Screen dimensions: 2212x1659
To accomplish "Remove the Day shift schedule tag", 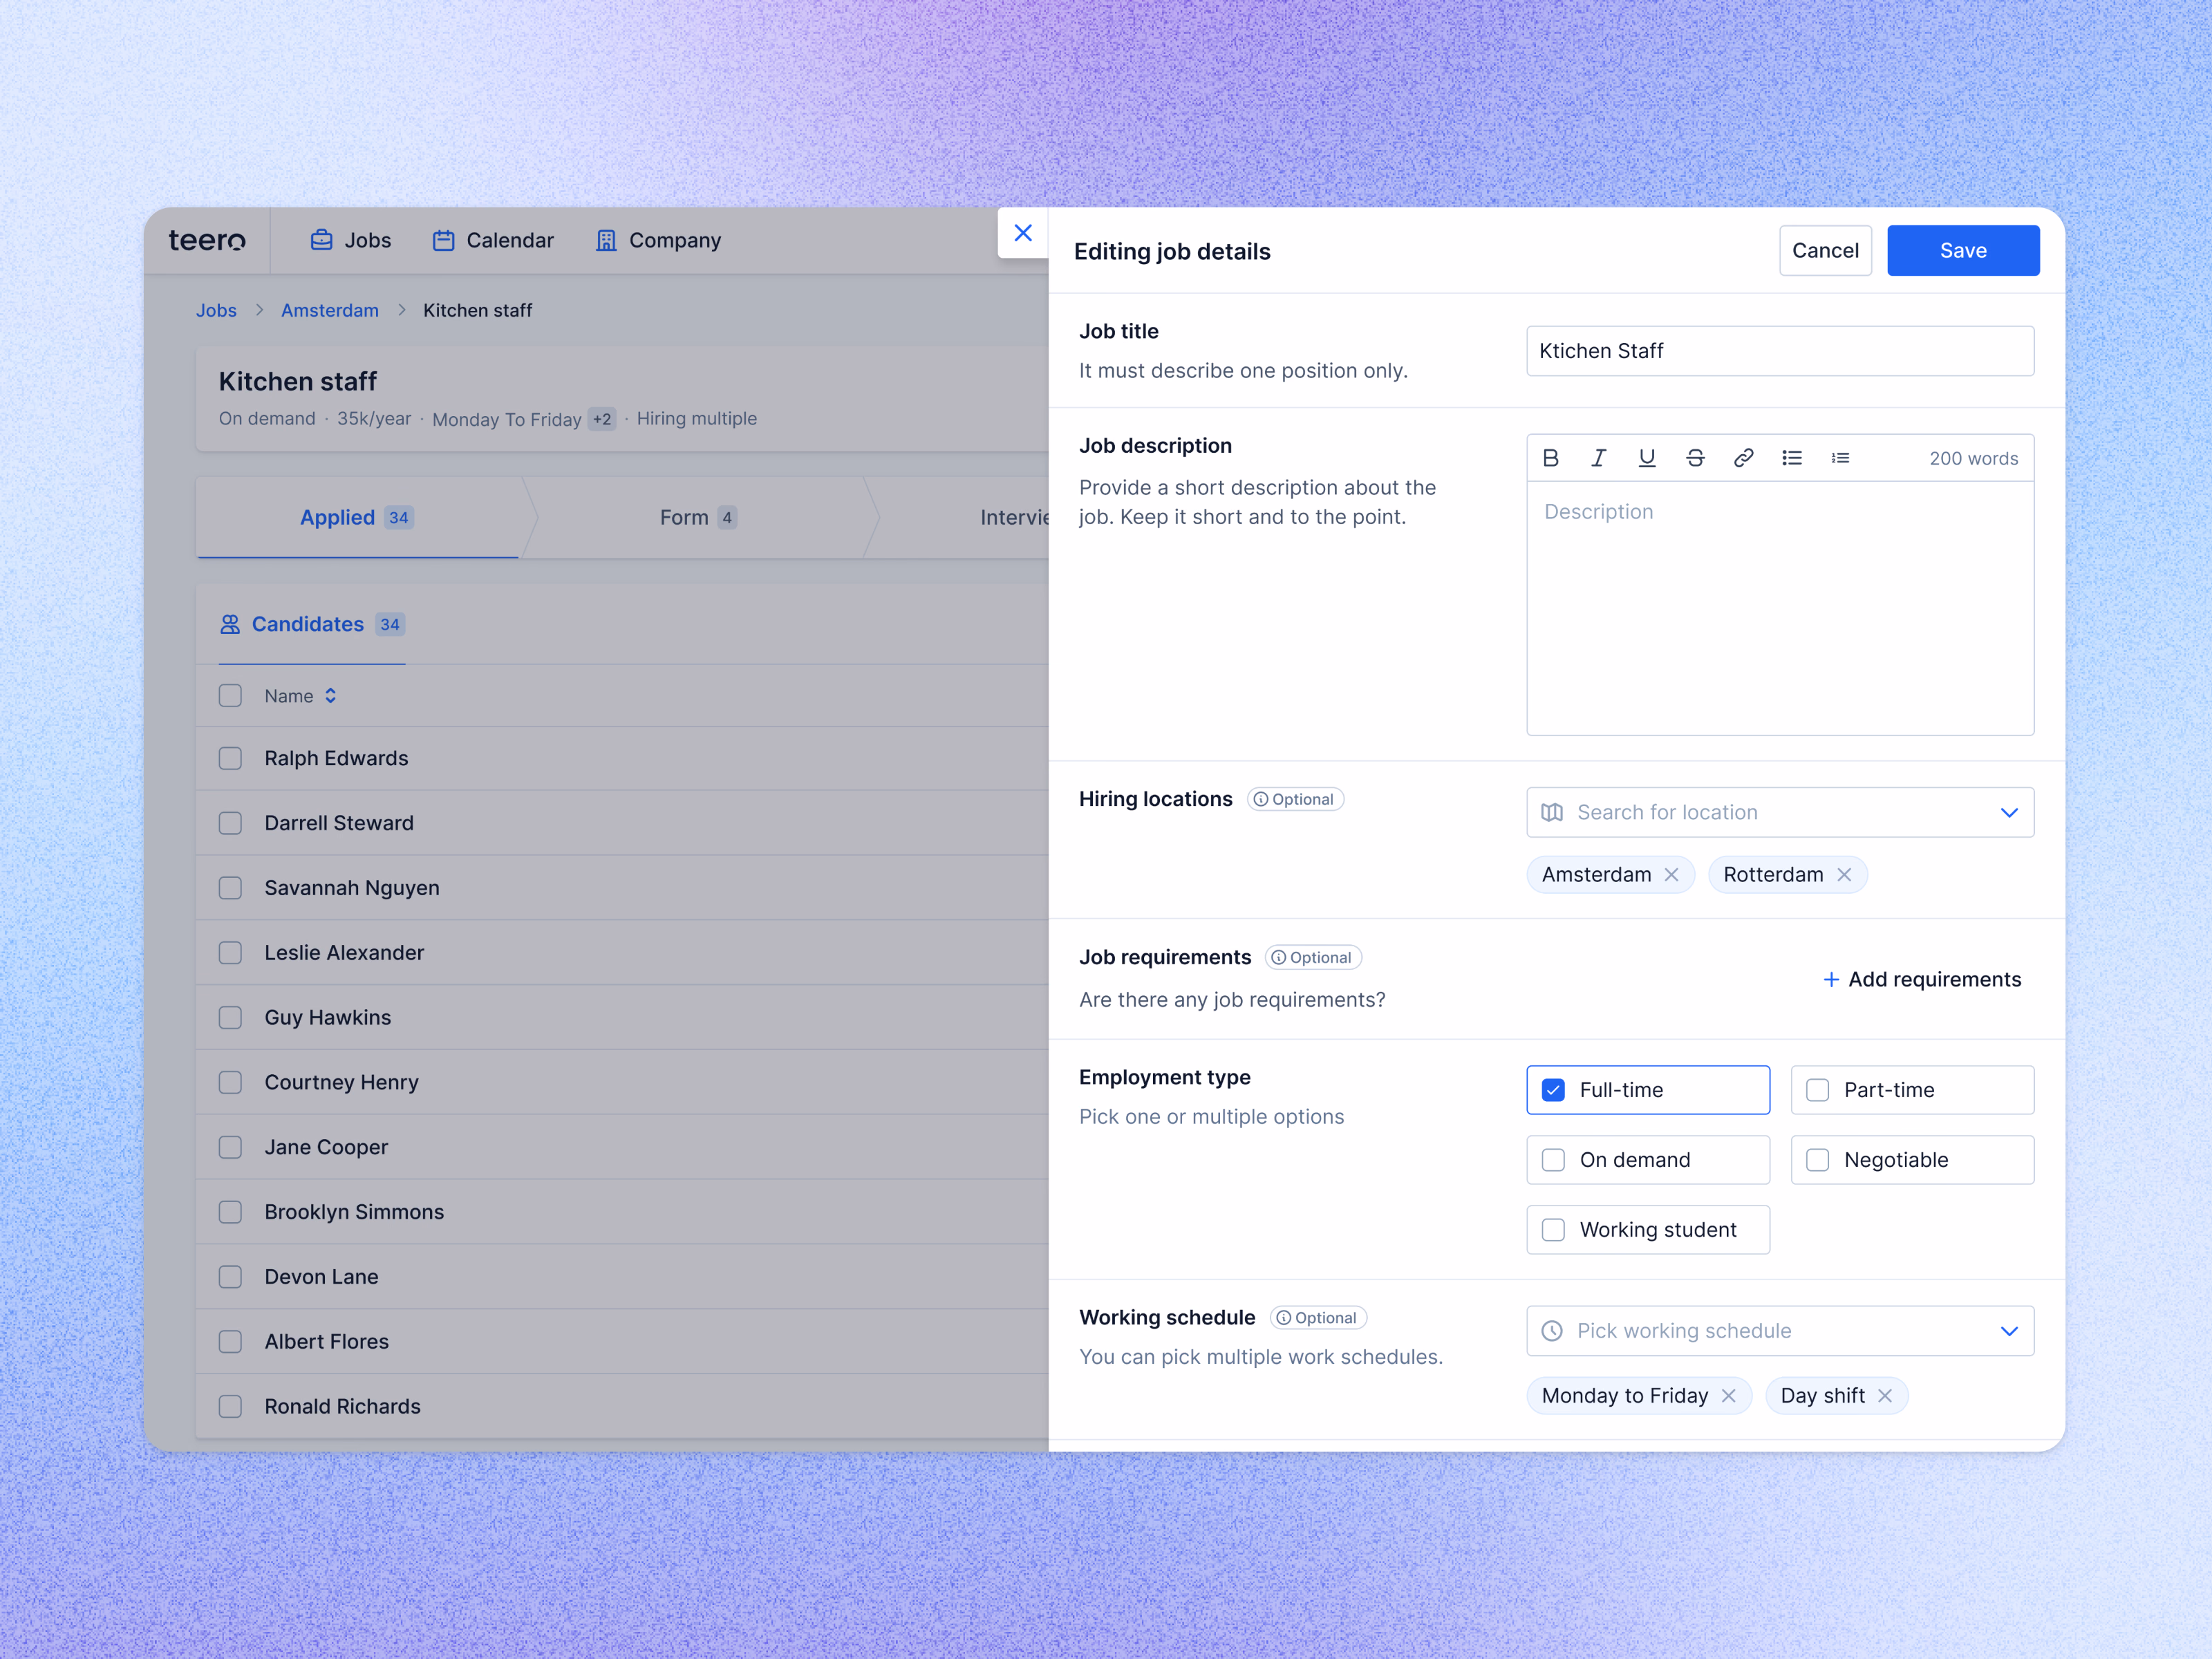I will 1885,1395.
